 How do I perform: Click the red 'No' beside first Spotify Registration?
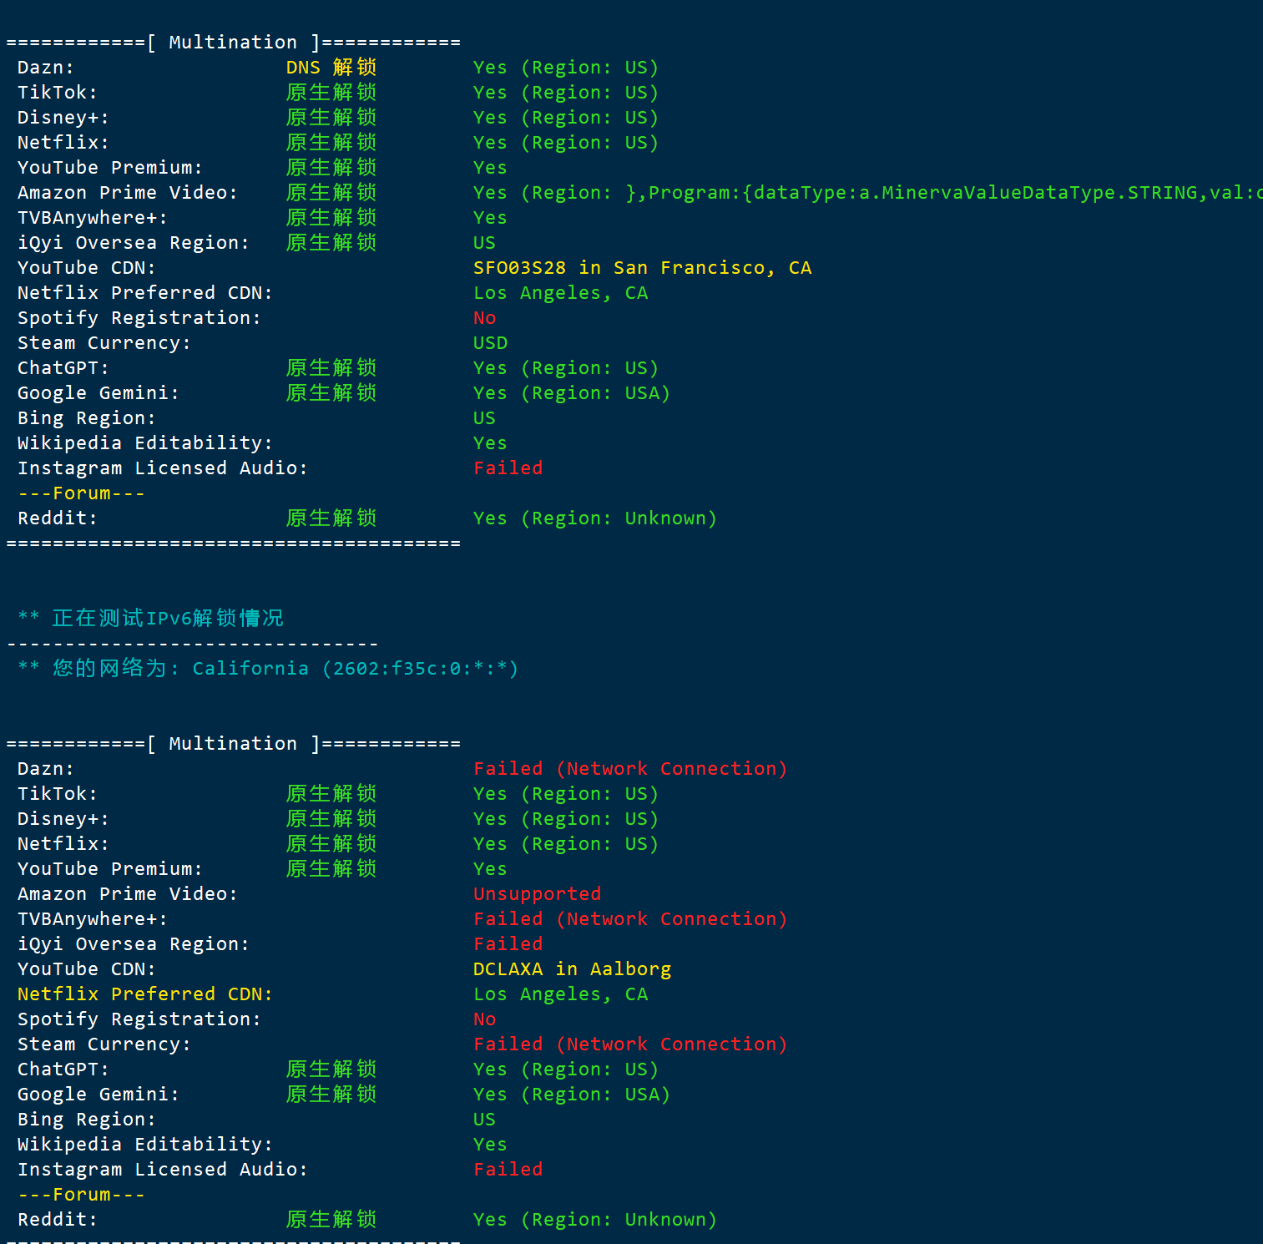pos(485,318)
